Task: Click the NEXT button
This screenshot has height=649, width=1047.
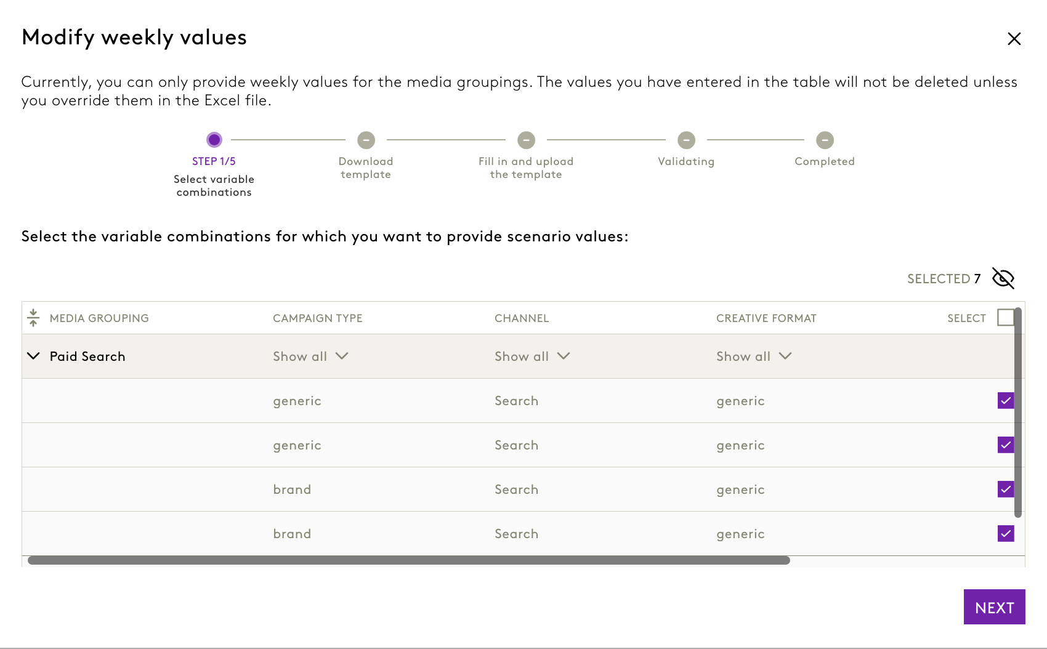Action: point(994,607)
